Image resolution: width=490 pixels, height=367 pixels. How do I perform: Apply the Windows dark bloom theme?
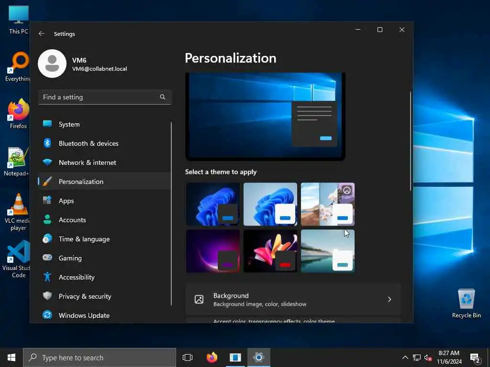[213, 204]
